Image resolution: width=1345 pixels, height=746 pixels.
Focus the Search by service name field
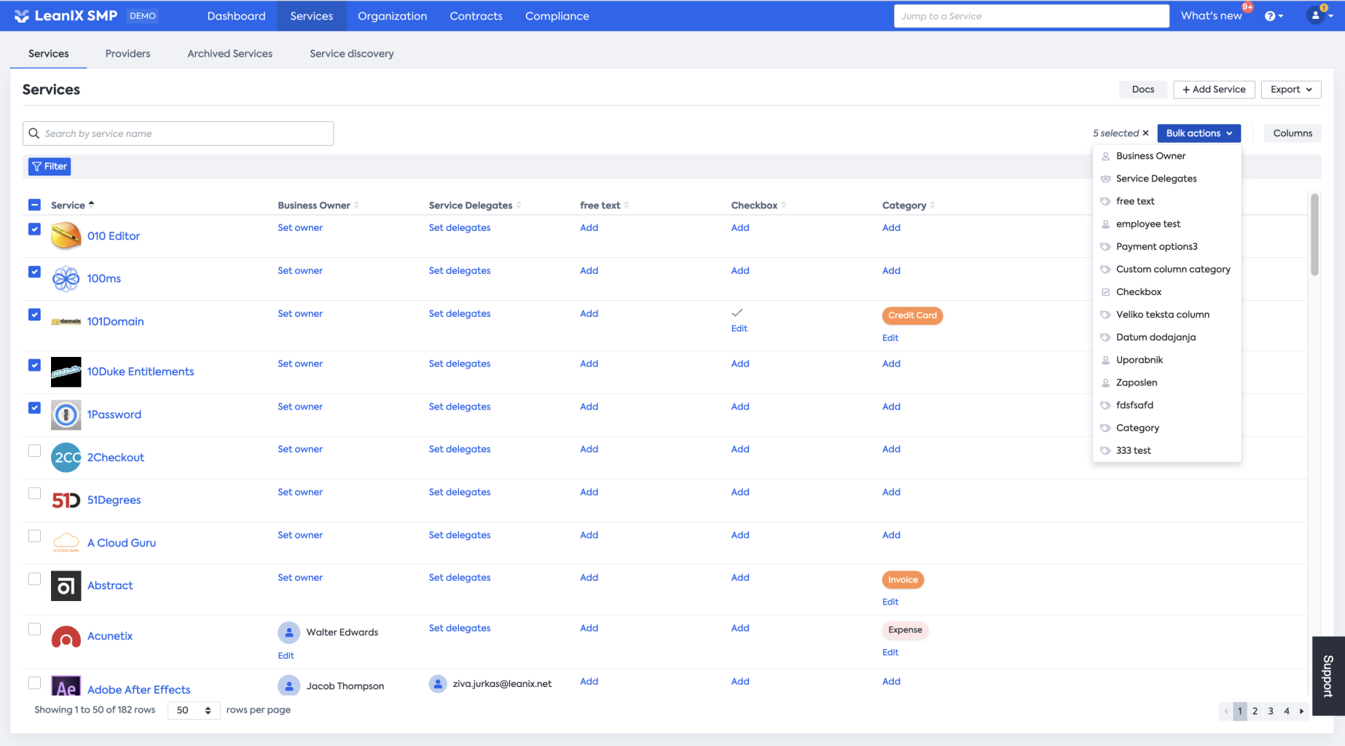point(179,133)
